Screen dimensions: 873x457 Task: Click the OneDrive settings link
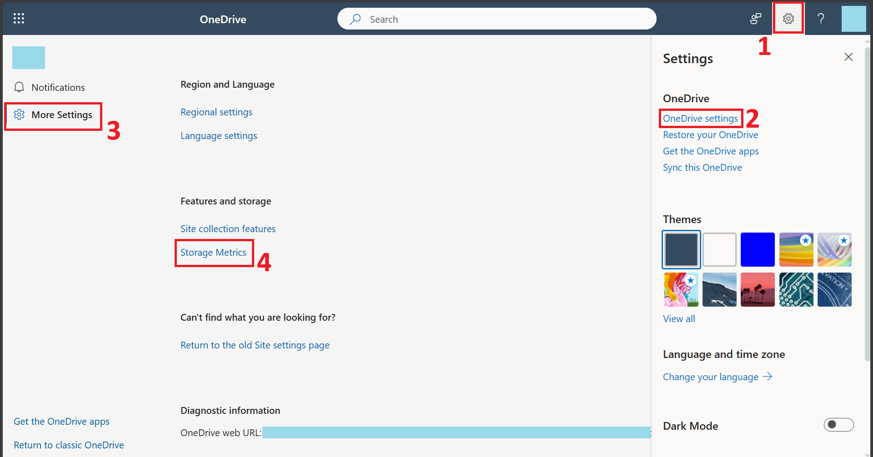(700, 119)
